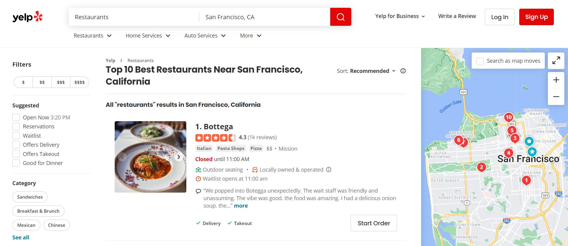This screenshot has height=246, width=568.
Task: Zoom out on the map with minus icon
Action: click(556, 96)
